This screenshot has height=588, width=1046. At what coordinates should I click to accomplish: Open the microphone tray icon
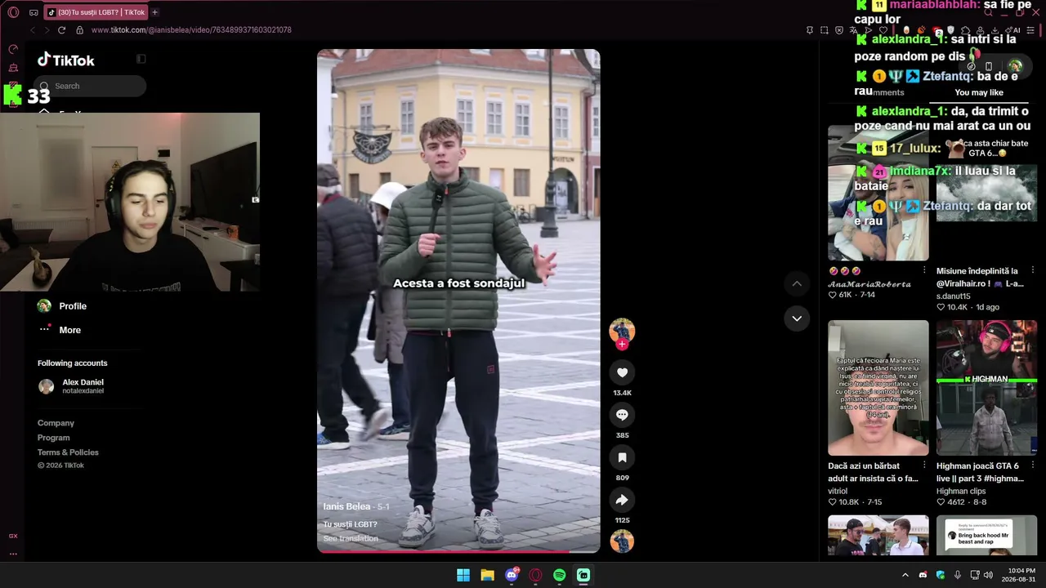coord(958,575)
